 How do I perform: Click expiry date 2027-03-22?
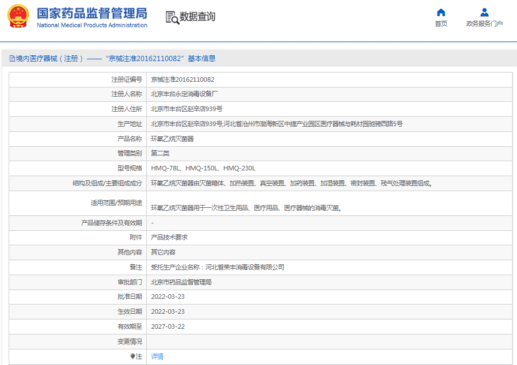click(x=168, y=326)
